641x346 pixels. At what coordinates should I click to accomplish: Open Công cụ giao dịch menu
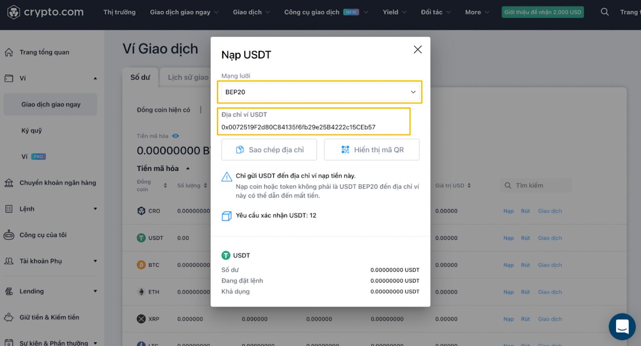(326, 12)
